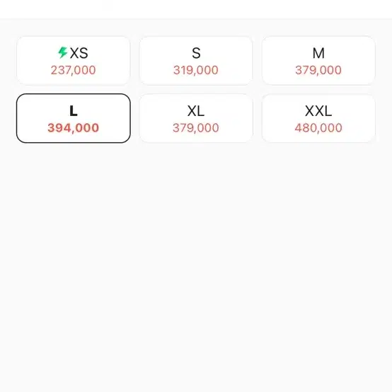Select the XXL size option
The height and width of the screenshot is (392, 392).
tap(318, 118)
